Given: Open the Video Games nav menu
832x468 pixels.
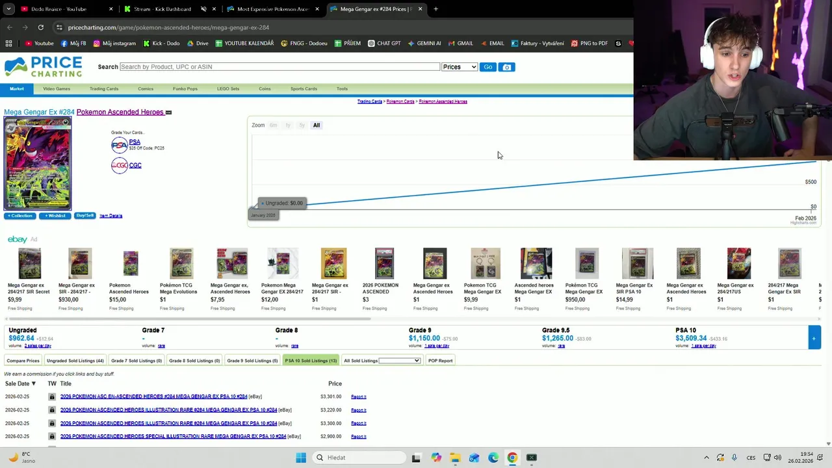Looking at the screenshot, I should [57, 89].
